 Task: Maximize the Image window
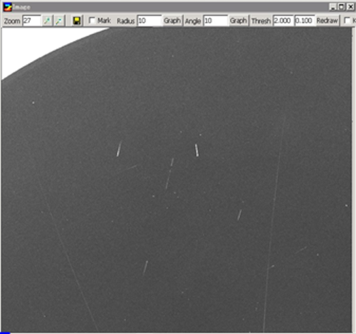tap(341, 7)
